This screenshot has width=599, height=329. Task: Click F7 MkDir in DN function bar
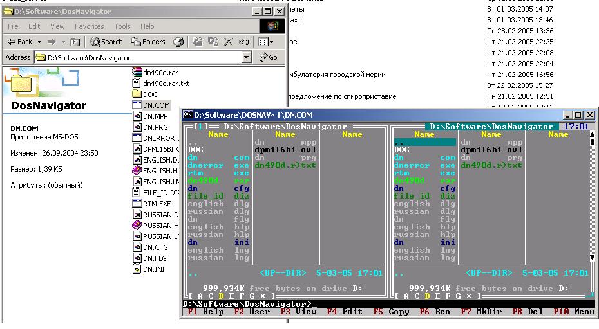(x=481, y=312)
